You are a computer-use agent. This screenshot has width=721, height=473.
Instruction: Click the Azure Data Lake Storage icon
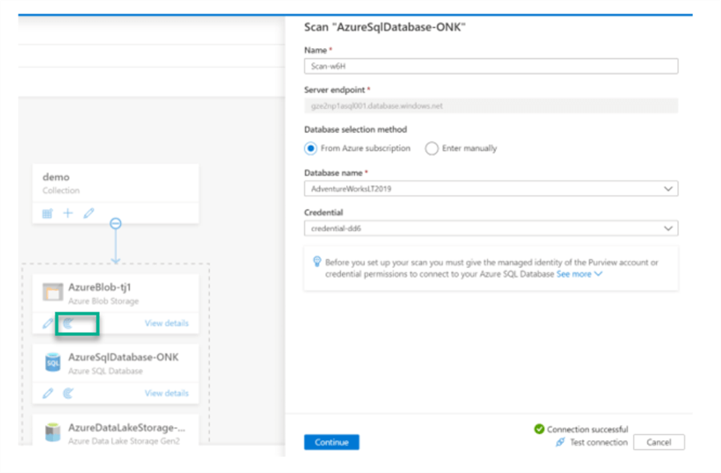(x=53, y=432)
